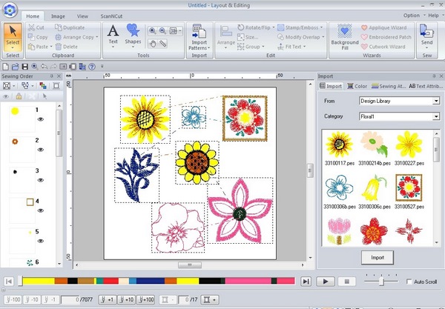
Task: Launch the Embroidered Patch wizard
Action: [x=386, y=37]
